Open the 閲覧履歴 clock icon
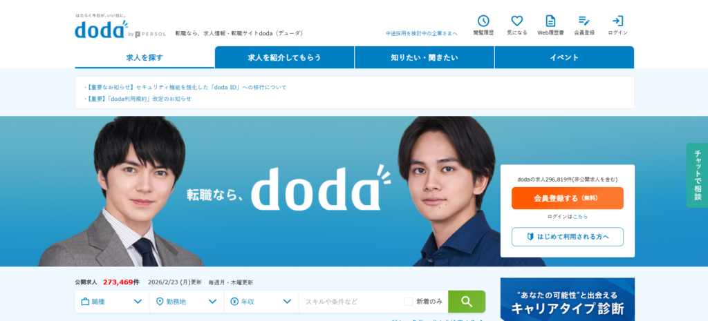The height and width of the screenshot is (321, 708). click(483, 21)
